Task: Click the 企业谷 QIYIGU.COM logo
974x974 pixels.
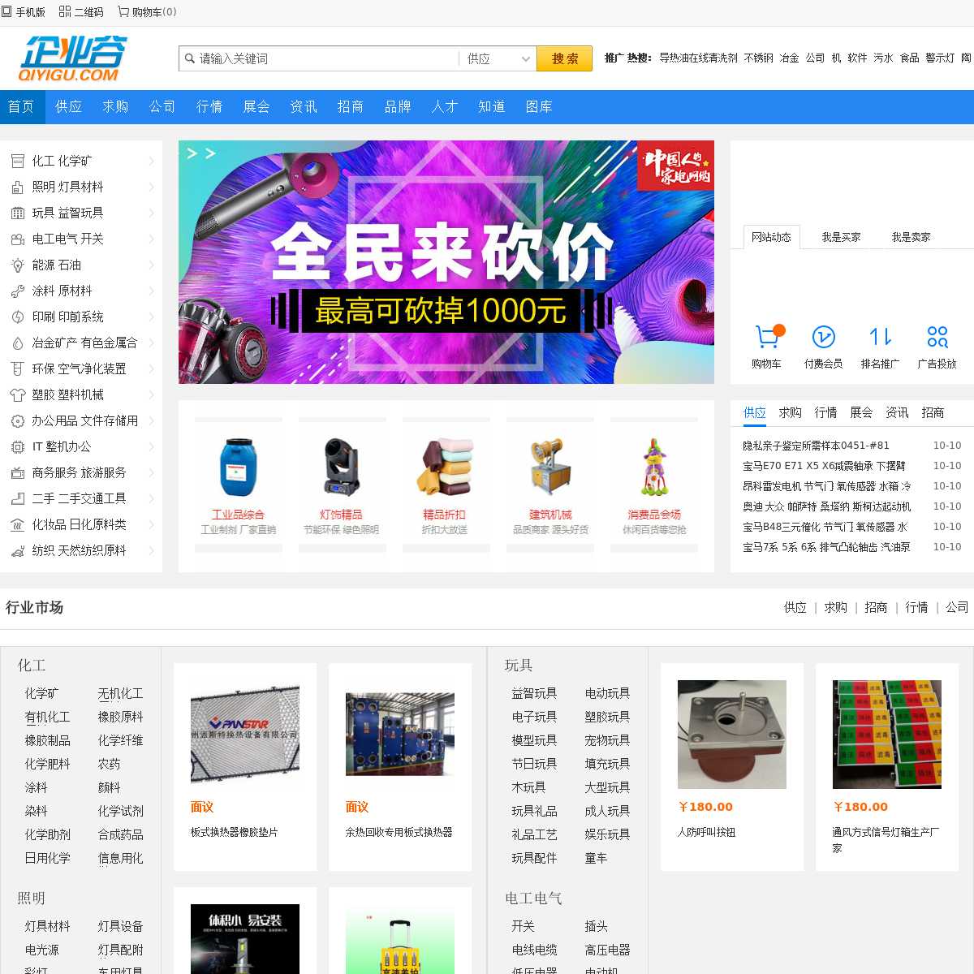Action: click(73, 58)
